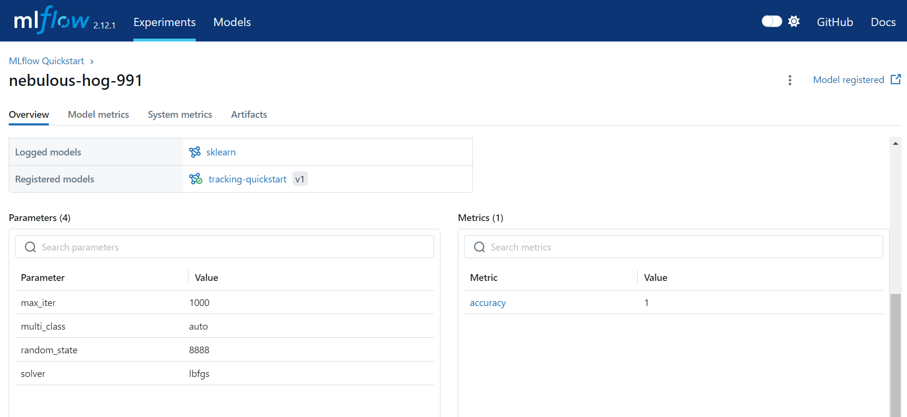Open the sklearn logged model link

tap(221, 152)
